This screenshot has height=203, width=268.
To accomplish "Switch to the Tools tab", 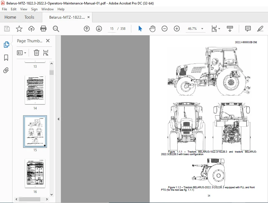I will (x=29, y=17).
